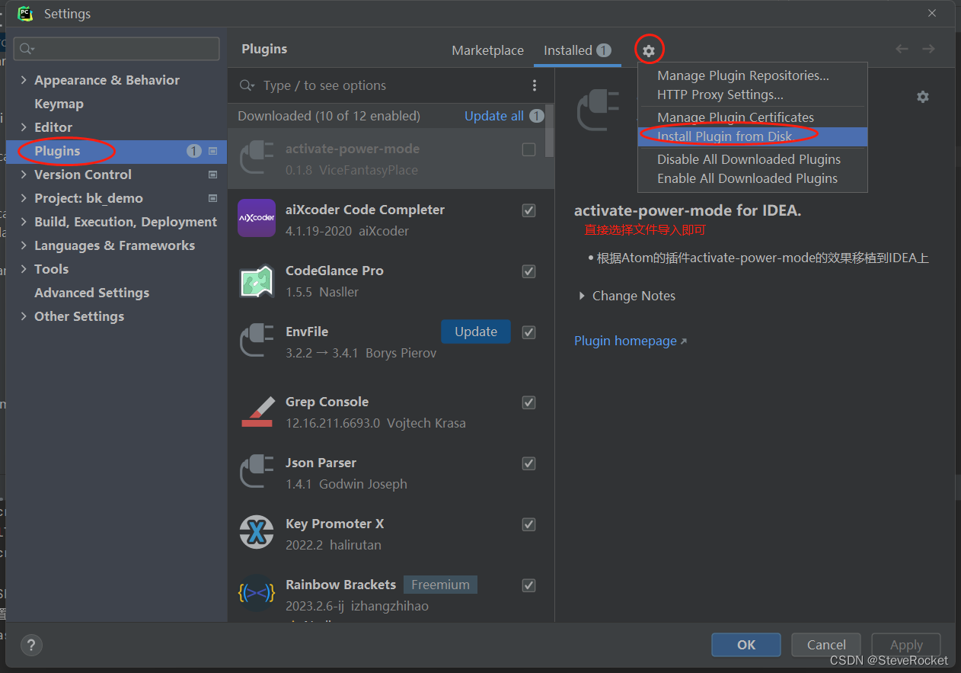Click the plugin list scrollbar
961x673 pixels.
tap(551, 130)
